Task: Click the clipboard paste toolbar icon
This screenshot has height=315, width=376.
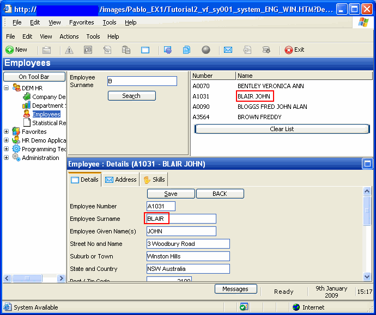Action: click(126, 50)
